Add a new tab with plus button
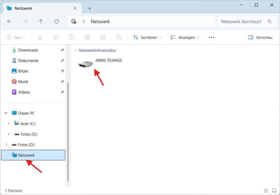The height and width of the screenshot is (195, 280). click(x=90, y=8)
